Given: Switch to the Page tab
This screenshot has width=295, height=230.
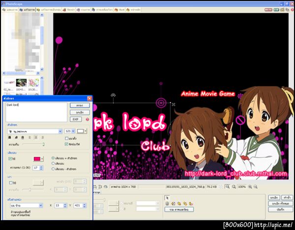Looking at the screenshot, I should click(x=69, y=10).
